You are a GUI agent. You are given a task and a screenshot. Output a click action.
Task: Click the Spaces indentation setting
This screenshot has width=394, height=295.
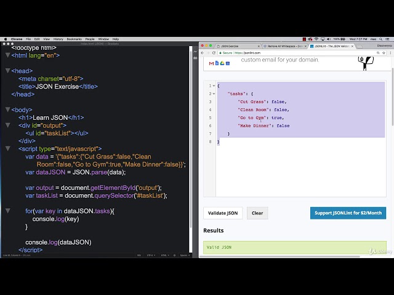[185, 256]
